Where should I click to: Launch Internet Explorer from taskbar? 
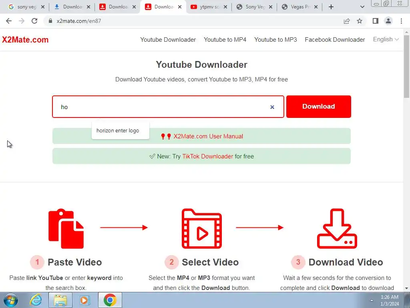pyautogui.click(x=36, y=300)
